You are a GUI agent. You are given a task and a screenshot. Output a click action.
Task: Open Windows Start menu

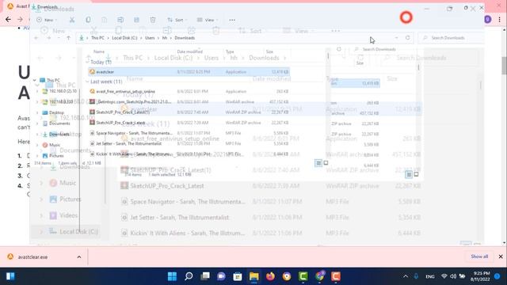[x=172, y=276]
